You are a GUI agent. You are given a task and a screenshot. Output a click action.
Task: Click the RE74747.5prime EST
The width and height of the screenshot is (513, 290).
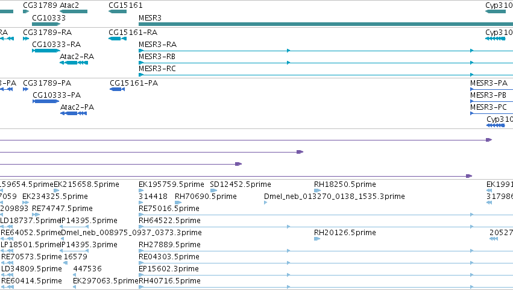coord(36,215)
